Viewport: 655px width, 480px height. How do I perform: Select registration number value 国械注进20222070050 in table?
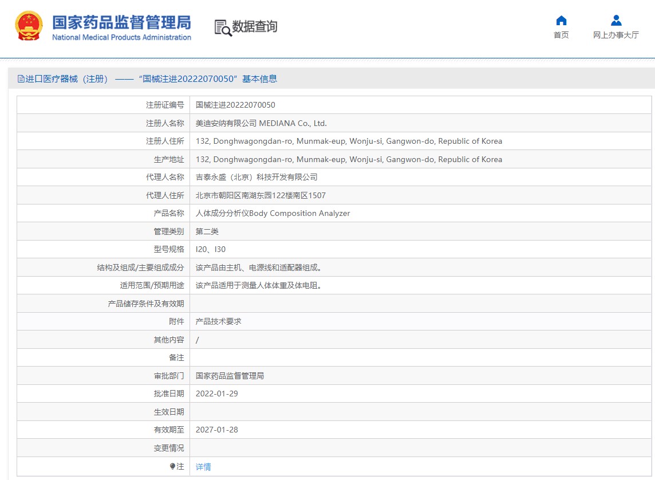tap(235, 105)
